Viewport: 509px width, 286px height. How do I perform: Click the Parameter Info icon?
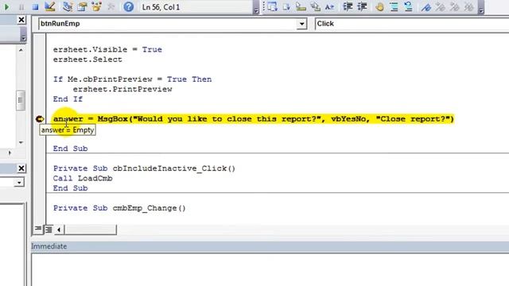315,6
